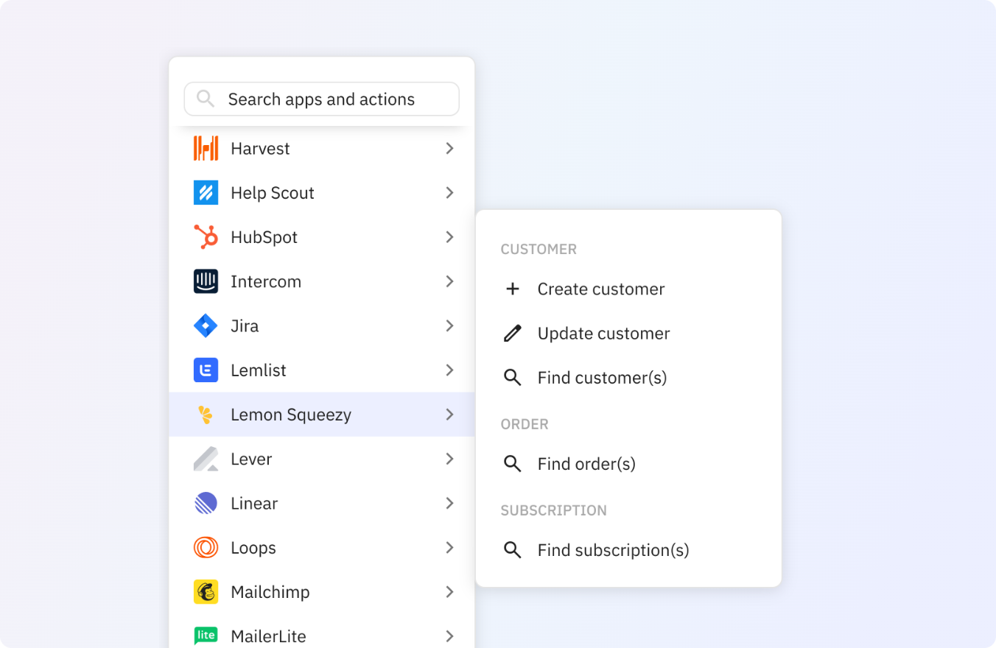The width and height of the screenshot is (996, 648).
Task: Expand the Intercom row chevron
Action: pyautogui.click(x=449, y=281)
